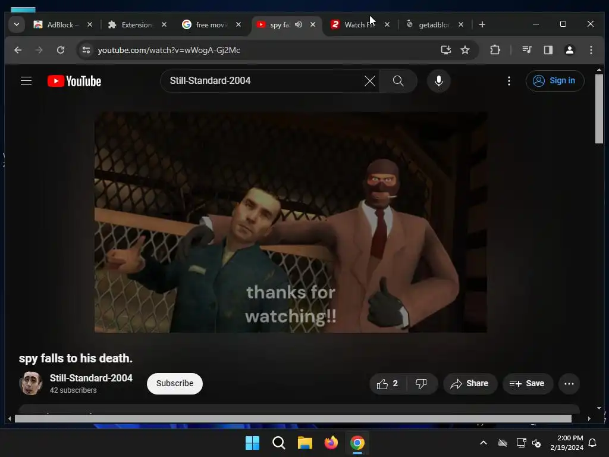
Task: Go forward with the forward arrow
Action: (39, 50)
